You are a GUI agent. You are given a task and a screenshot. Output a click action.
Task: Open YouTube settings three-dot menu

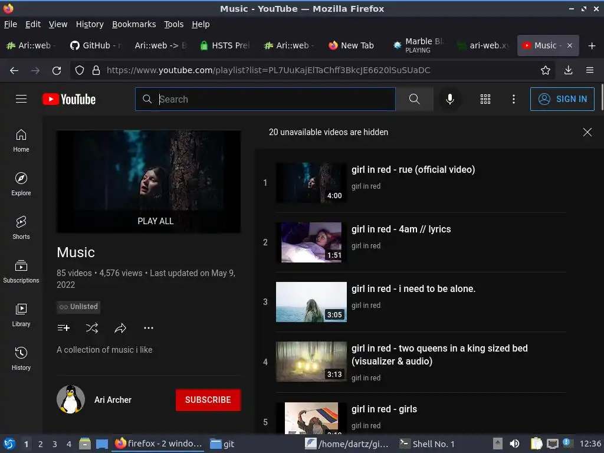(514, 99)
